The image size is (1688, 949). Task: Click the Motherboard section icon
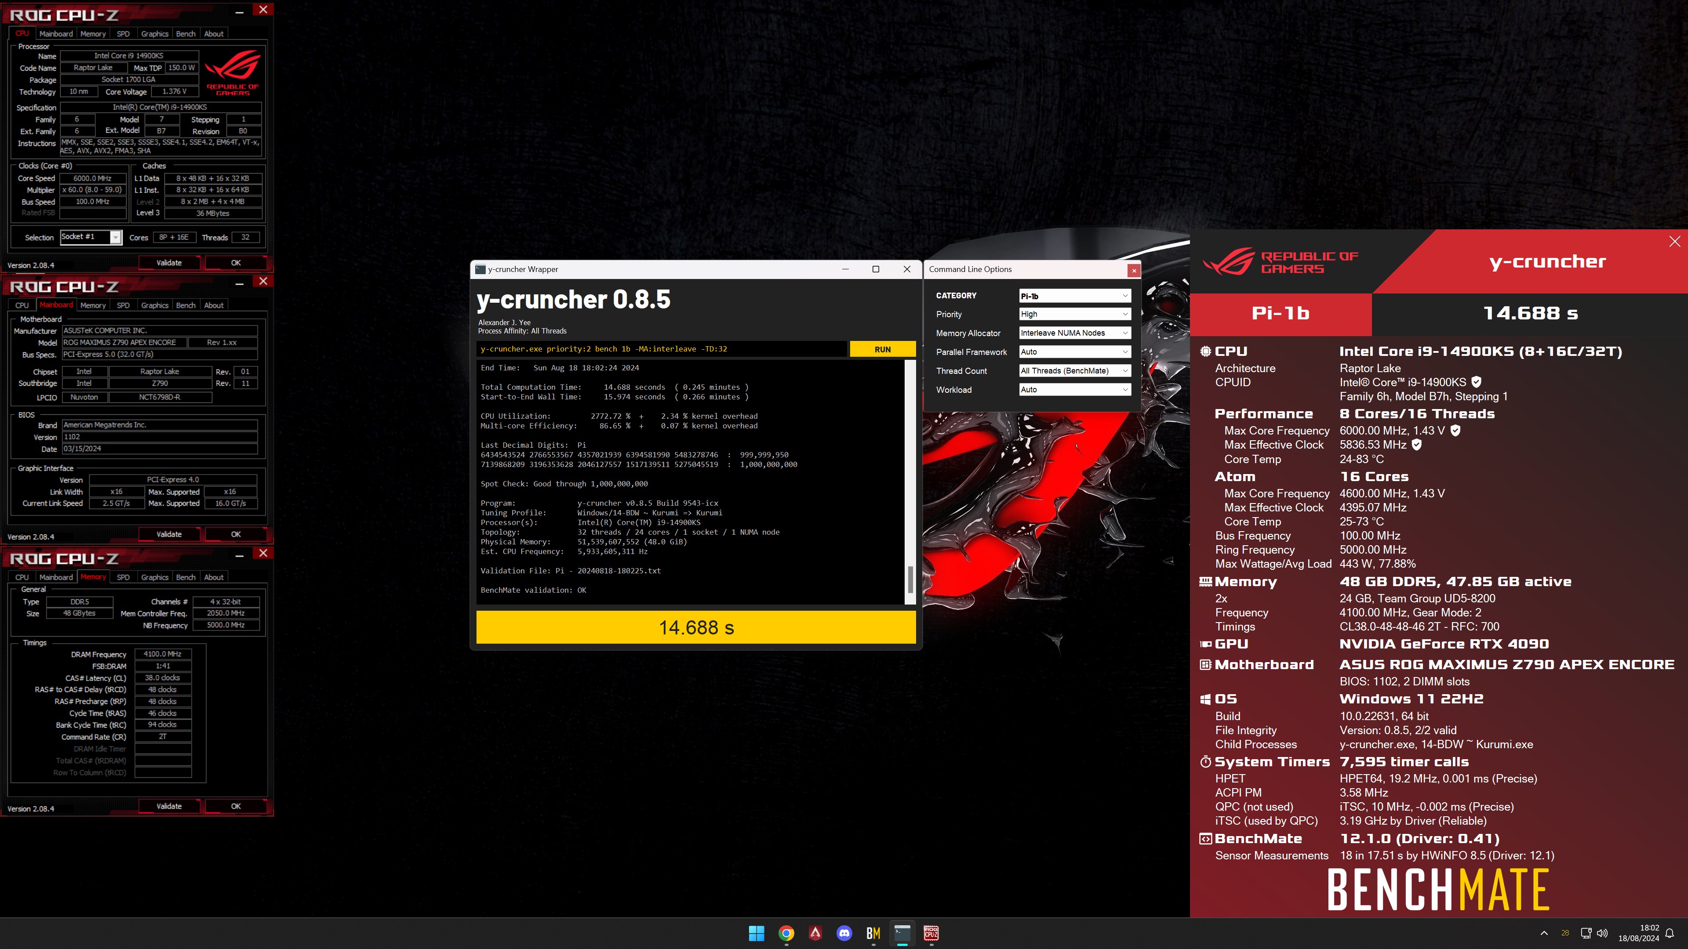(1205, 665)
